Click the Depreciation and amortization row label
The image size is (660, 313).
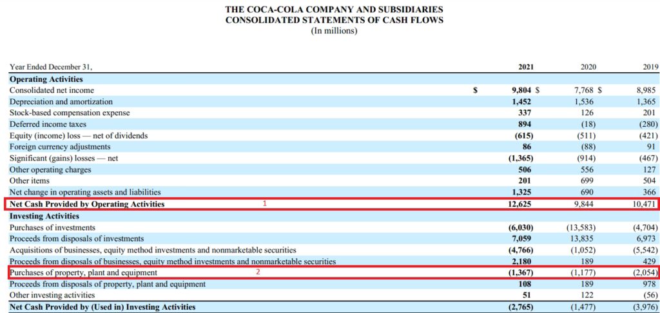click(61, 102)
